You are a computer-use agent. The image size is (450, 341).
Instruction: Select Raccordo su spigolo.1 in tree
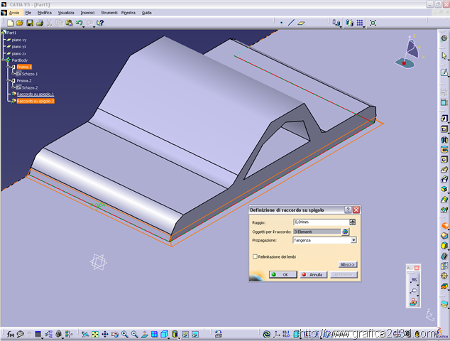coord(35,94)
